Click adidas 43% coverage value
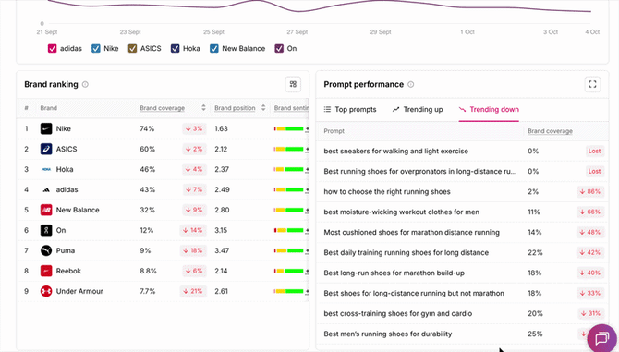619x352 pixels. 147,189
